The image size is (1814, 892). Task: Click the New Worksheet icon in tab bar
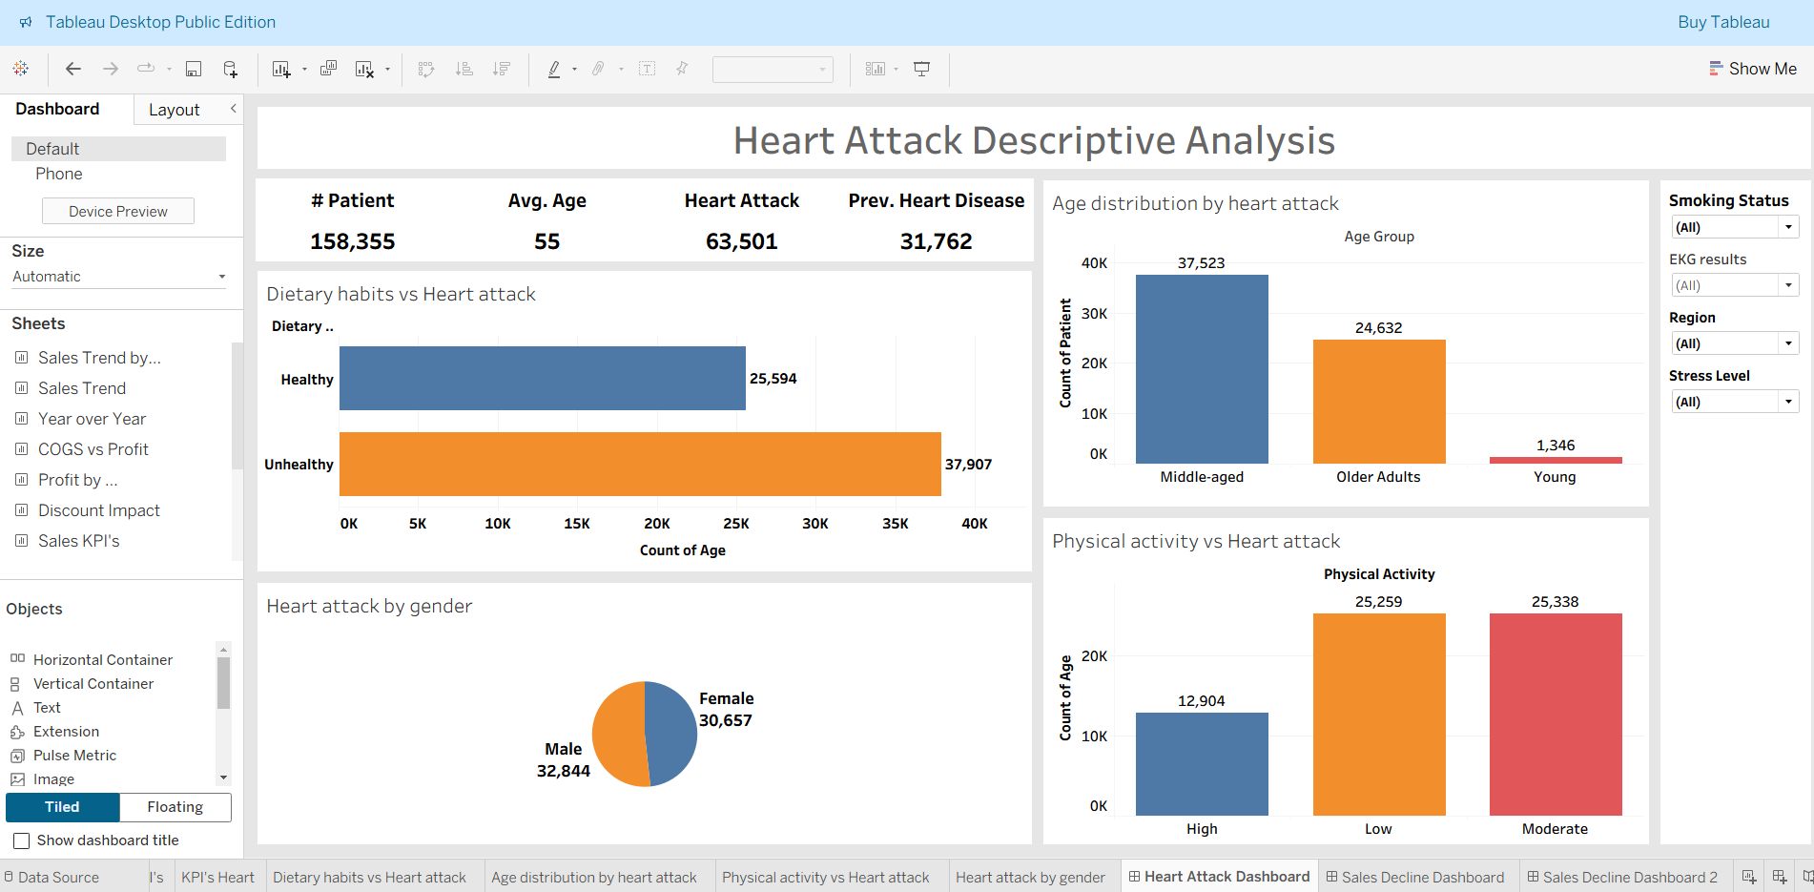(1749, 877)
